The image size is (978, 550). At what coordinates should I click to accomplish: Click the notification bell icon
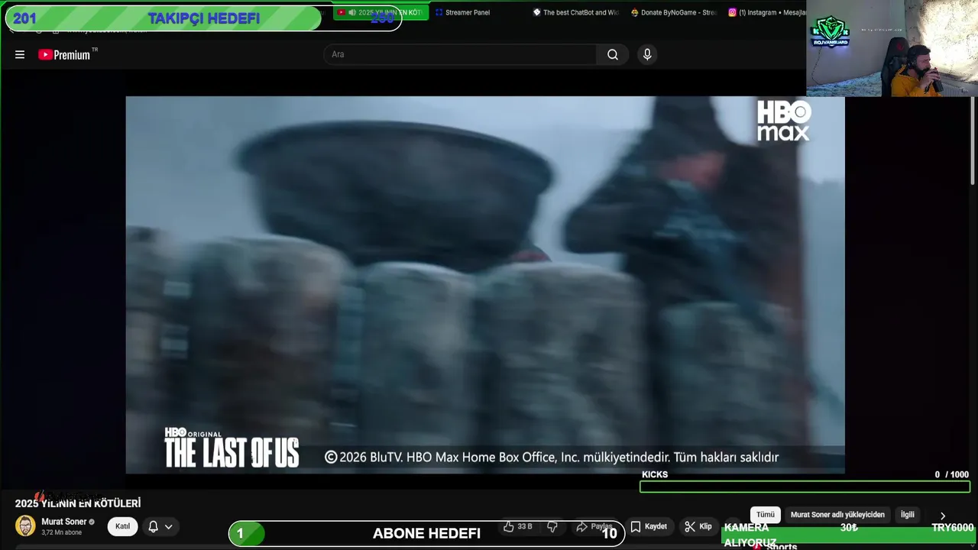[153, 526]
